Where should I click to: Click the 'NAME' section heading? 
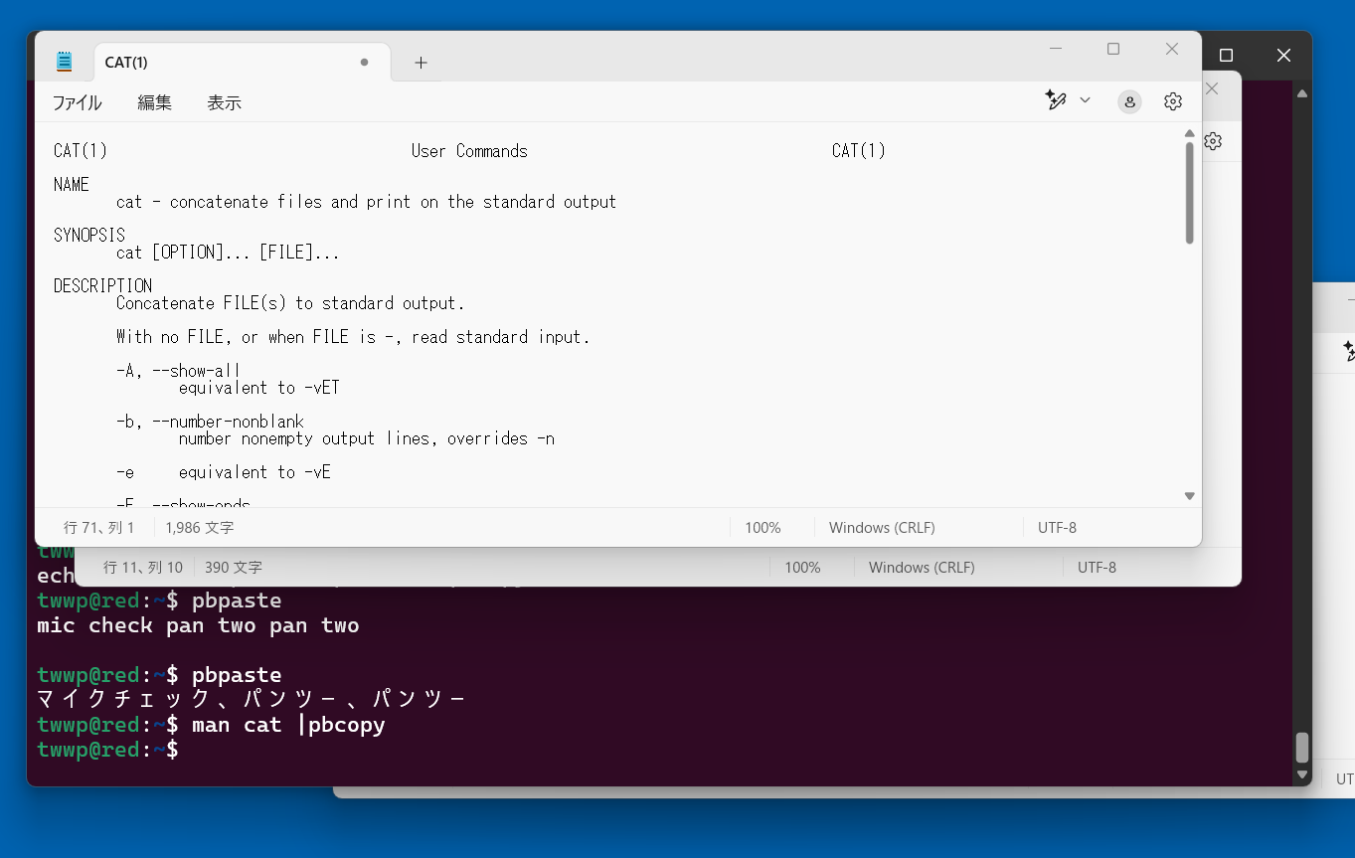click(x=72, y=185)
